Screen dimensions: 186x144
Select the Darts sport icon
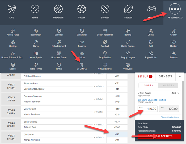[36, 43]
